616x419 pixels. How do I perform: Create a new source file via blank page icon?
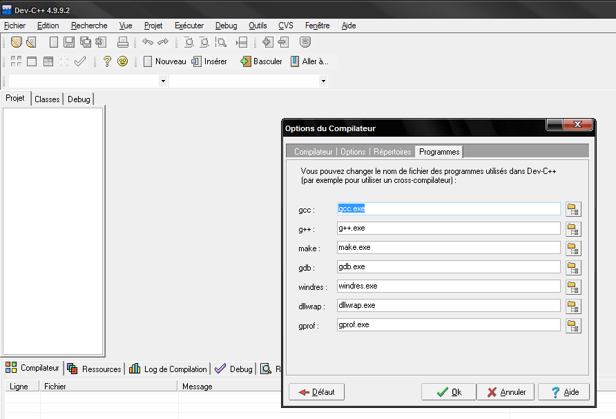point(54,41)
